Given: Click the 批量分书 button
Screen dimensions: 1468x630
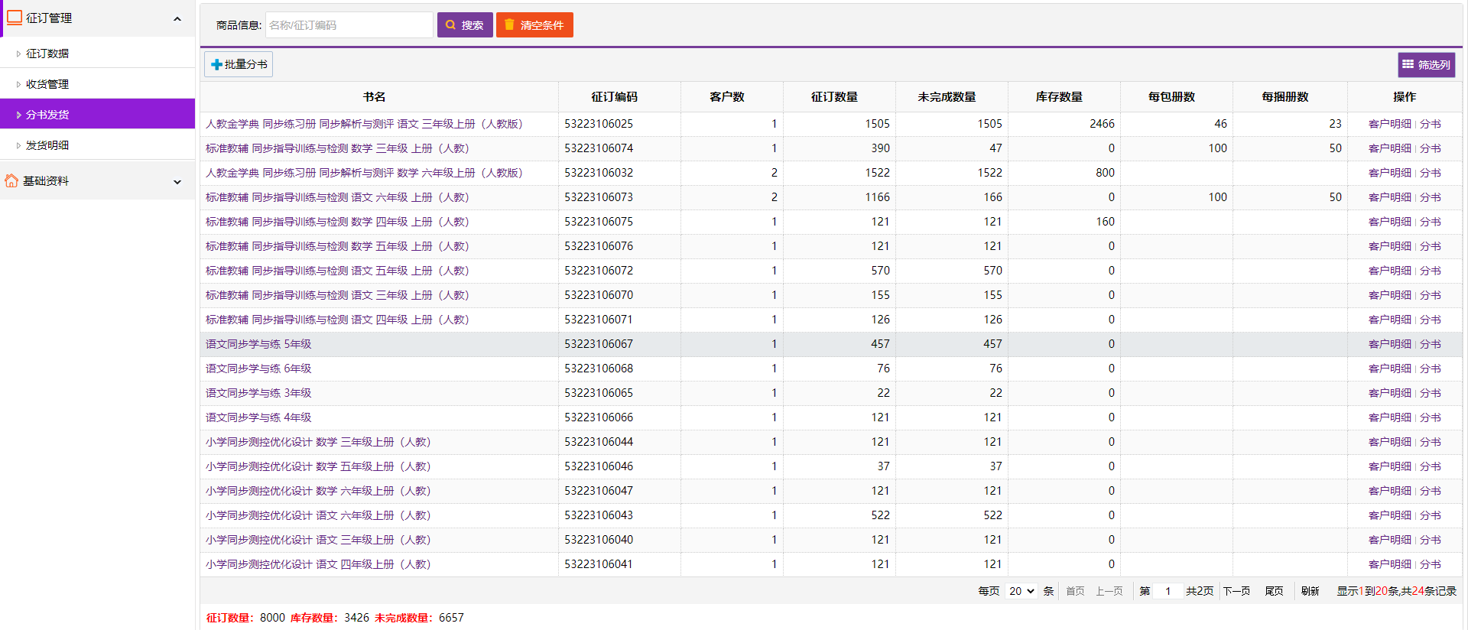Looking at the screenshot, I should [x=239, y=64].
